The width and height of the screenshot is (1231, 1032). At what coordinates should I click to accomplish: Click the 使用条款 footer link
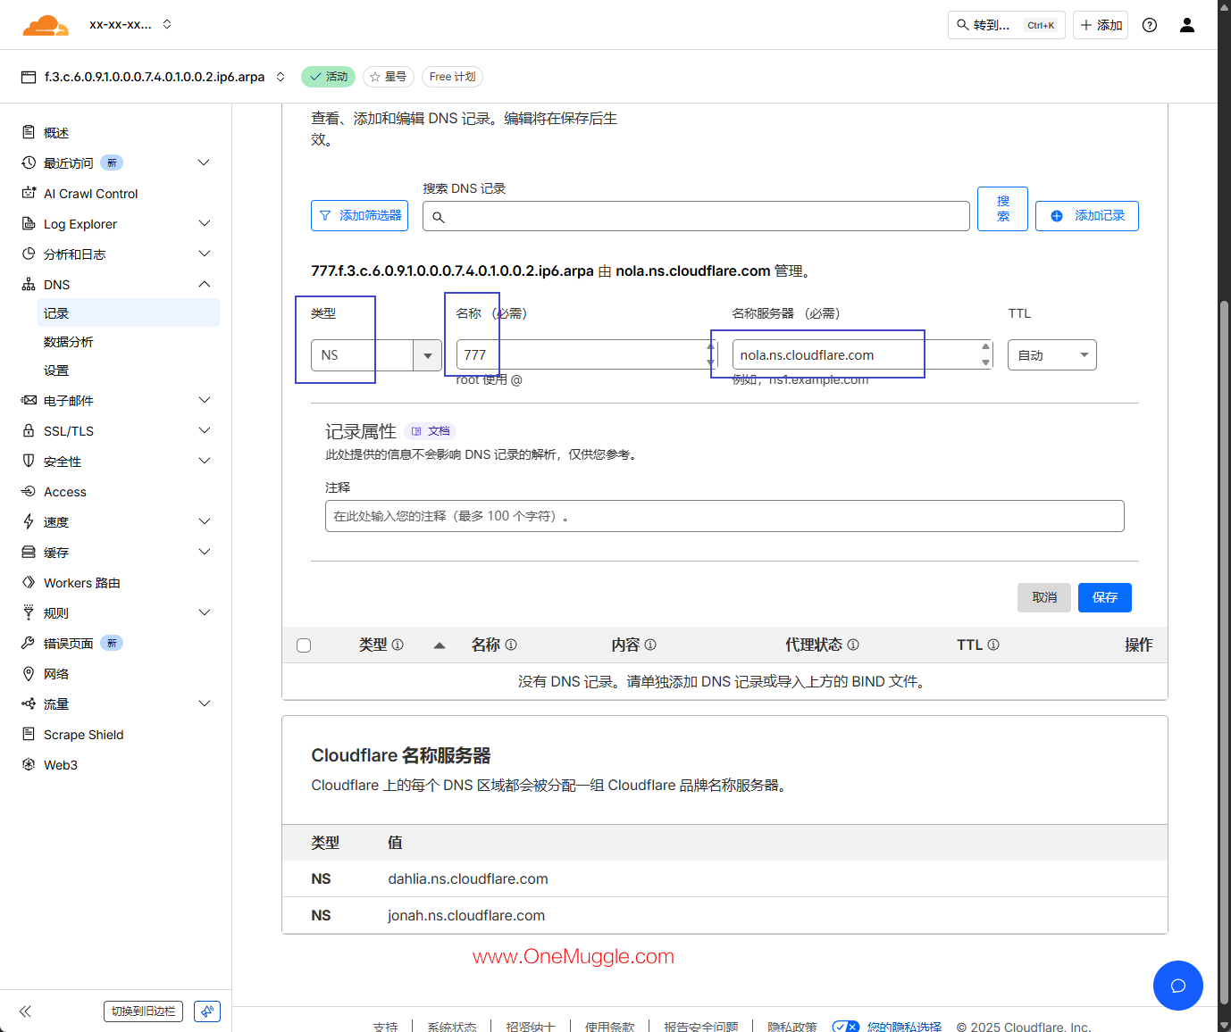coord(609,1028)
